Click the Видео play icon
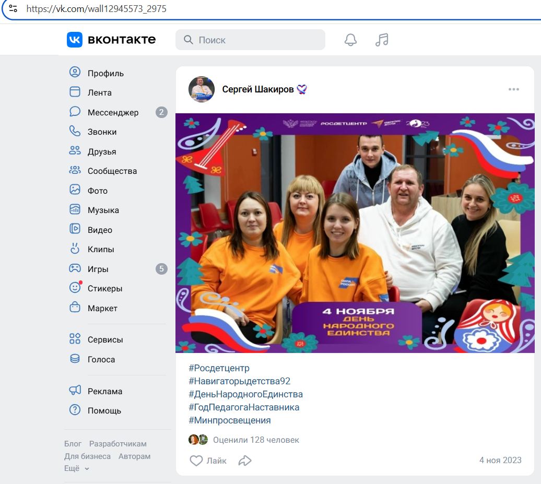The height and width of the screenshot is (484, 541). click(x=75, y=229)
